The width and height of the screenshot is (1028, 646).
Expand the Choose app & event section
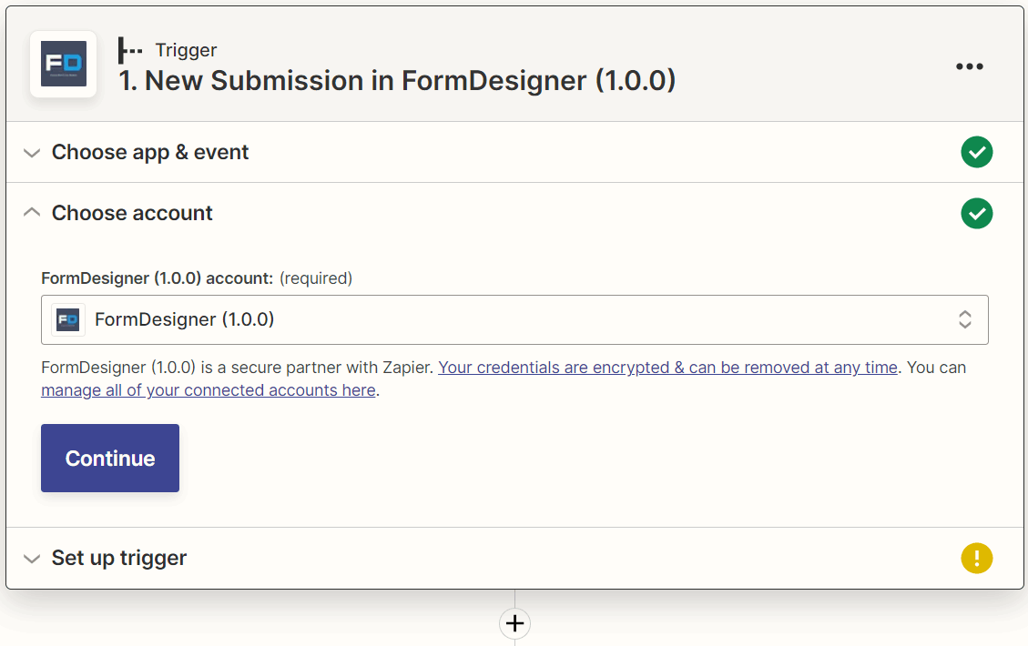click(32, 152)
